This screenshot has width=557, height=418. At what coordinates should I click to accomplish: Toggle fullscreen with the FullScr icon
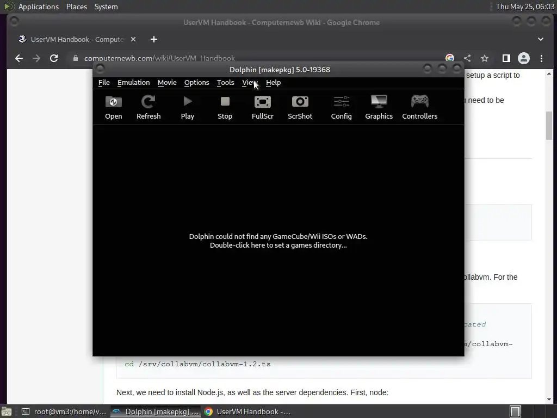[x=263, y=108]
